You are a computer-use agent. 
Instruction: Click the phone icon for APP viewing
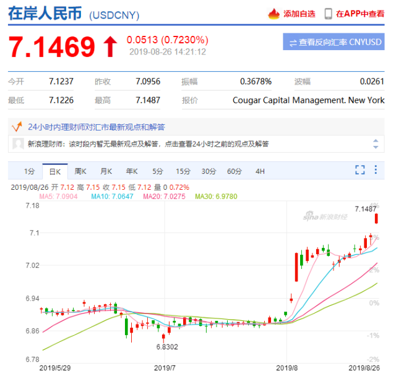(327, 14)
